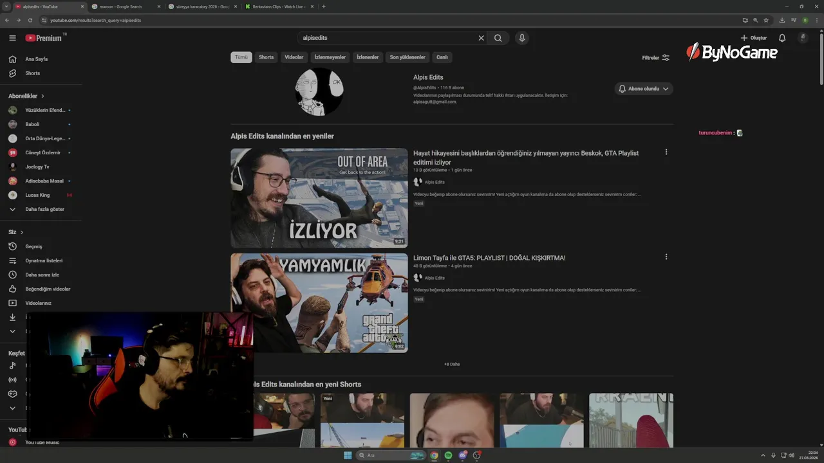Select the İzlenmeyenler filter chip
This screenshot has width=824, height=463.
[x=330, y=57]
